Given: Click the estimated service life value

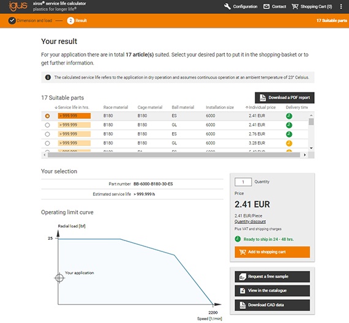Looking at the screenshot, I should click(x=144, y=194).
